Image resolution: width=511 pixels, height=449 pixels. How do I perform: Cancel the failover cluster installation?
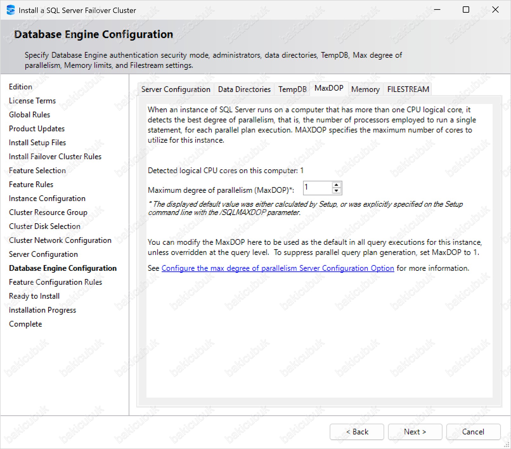pyautogui.click(x=473, y=432)
